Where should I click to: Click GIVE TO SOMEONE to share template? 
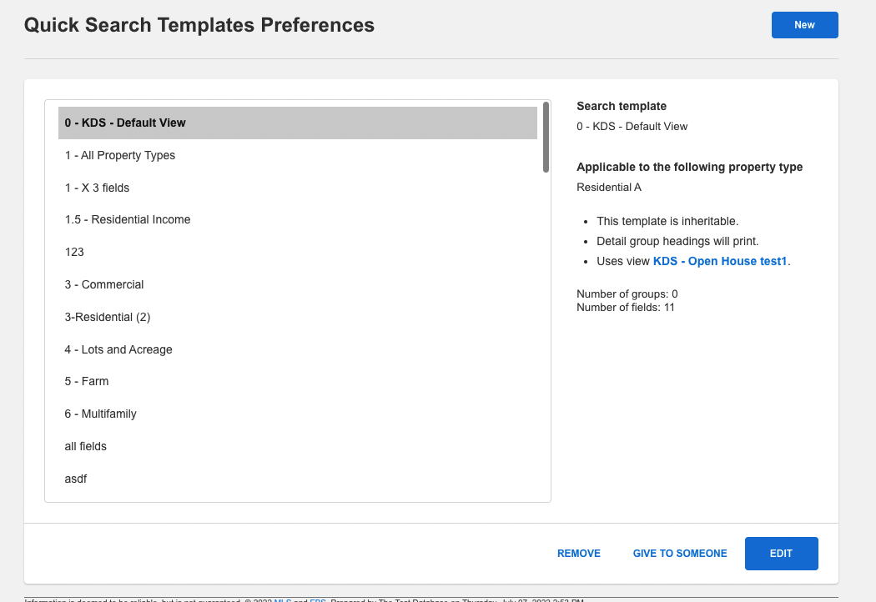[679, 553]
